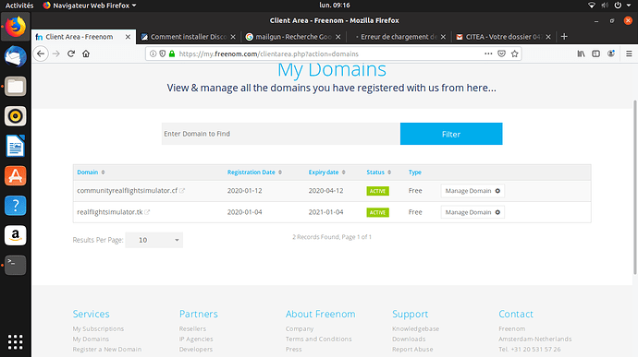Click the Enter Domain to Find field
Screen dimensions: 638x357
tap(281, 134)
